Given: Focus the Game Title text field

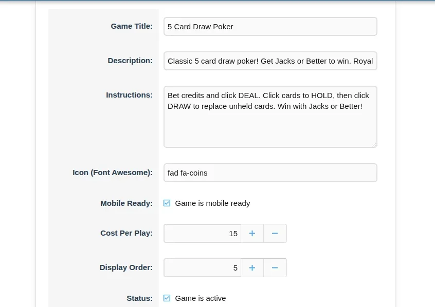Looking at the screenshot, I should [x=270, y=27].
